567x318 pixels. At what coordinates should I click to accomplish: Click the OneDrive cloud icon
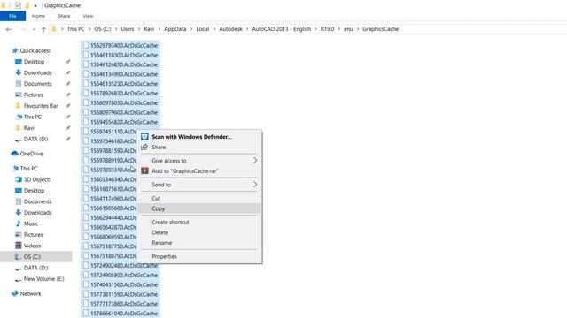tap(14, 154)
